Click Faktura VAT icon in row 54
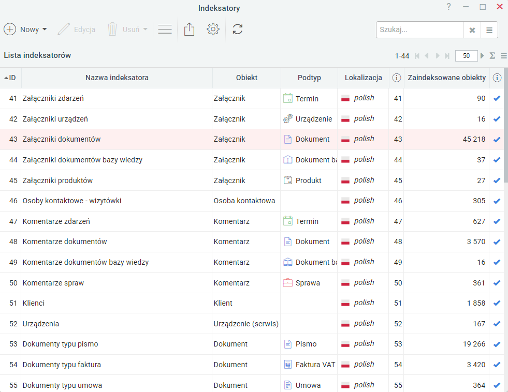This screenshot has height=392, width=508. click(288, 365)
